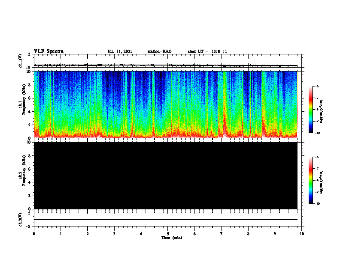Select the date text "Jul. 11, 2021"

pyautogui.click(x=120, y=51)
